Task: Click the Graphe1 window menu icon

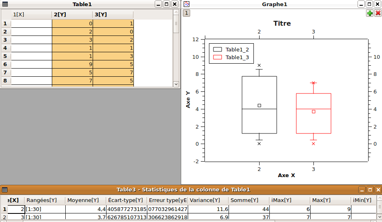Action: pos(186,4)
